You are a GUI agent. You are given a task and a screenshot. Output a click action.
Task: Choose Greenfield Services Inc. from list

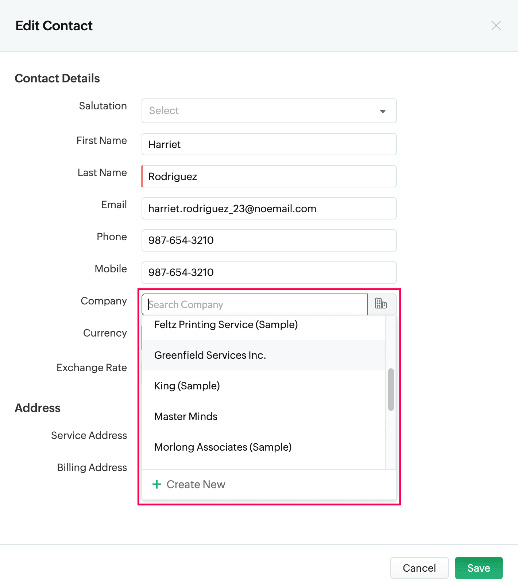210,355
